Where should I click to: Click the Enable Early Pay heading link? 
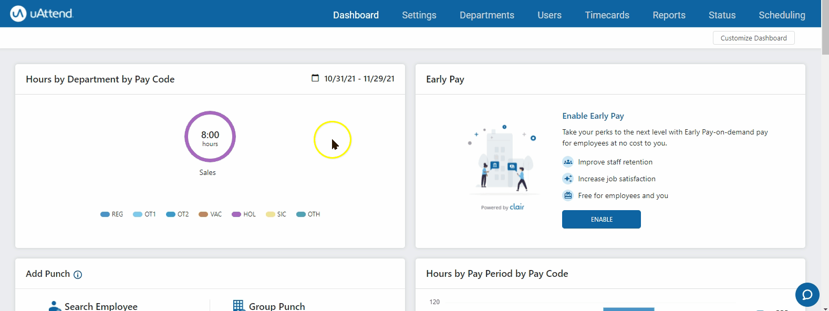click(x=593, y=116)
